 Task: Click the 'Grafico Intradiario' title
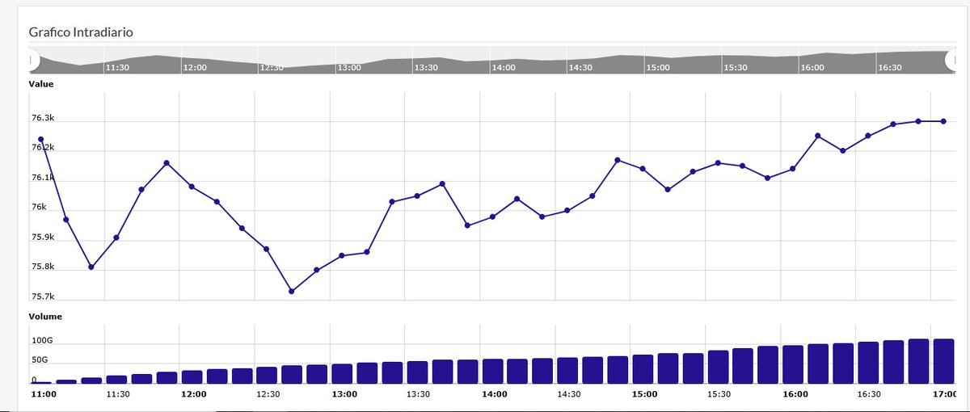[81, 32]
